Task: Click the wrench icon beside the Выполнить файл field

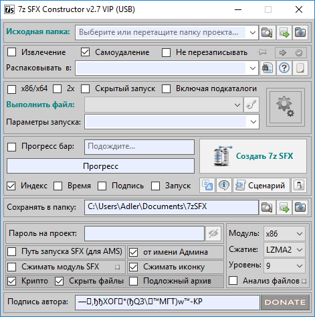Action: point(251,105)
